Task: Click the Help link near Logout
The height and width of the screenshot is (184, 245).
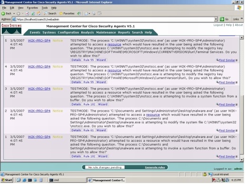Action: click(x=229, y=25)
